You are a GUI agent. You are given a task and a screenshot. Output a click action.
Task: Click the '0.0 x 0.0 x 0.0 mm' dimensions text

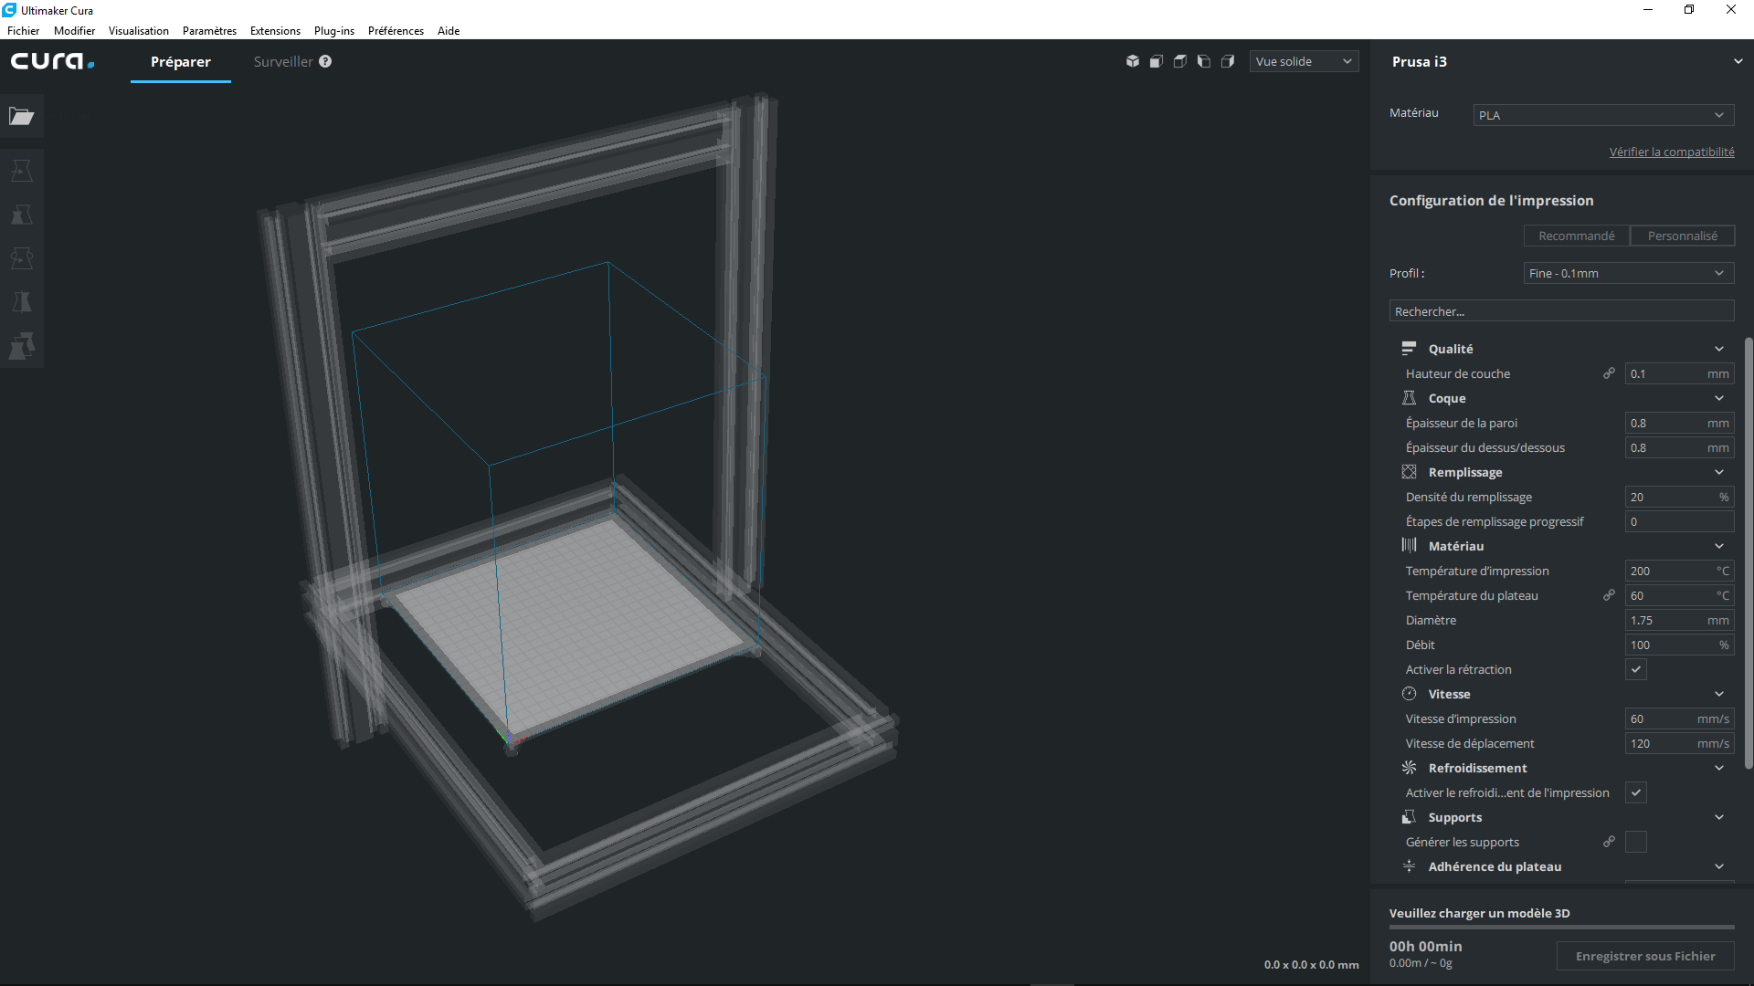click(x=1311, y=965)
